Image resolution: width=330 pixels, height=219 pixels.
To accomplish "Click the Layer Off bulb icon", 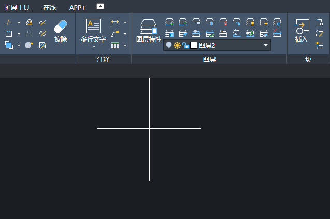I will pos(196,22).
